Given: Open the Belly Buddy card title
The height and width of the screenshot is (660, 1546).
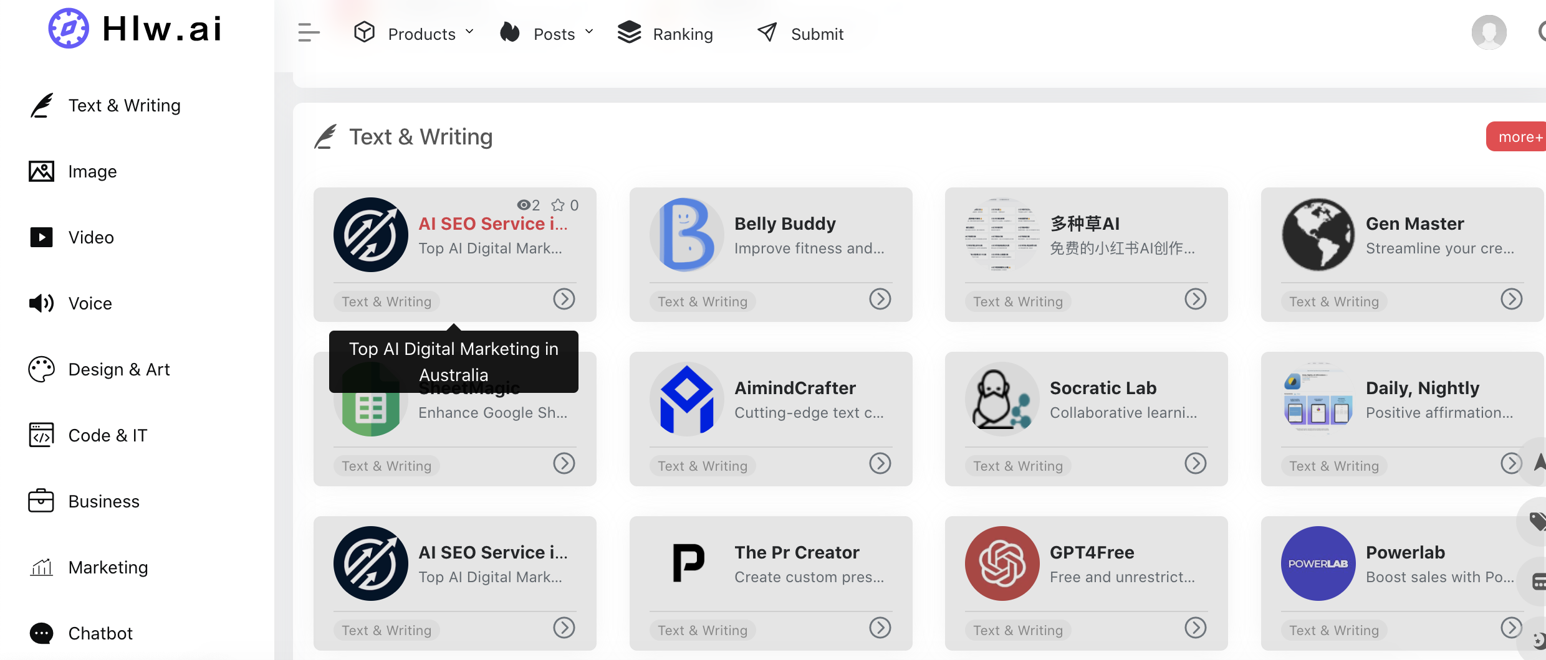Looking at the screenshot, I should [785, 224].
